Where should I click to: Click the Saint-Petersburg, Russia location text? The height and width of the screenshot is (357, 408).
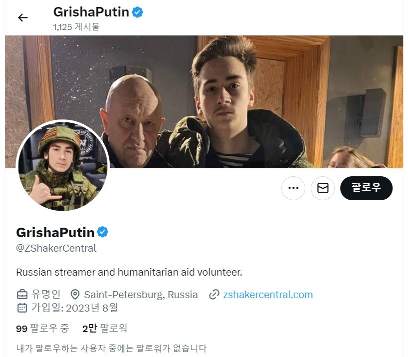141,295
